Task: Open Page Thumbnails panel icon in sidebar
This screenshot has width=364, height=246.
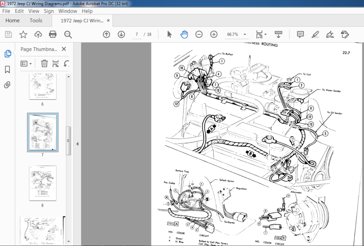Action: coord(8,53)
